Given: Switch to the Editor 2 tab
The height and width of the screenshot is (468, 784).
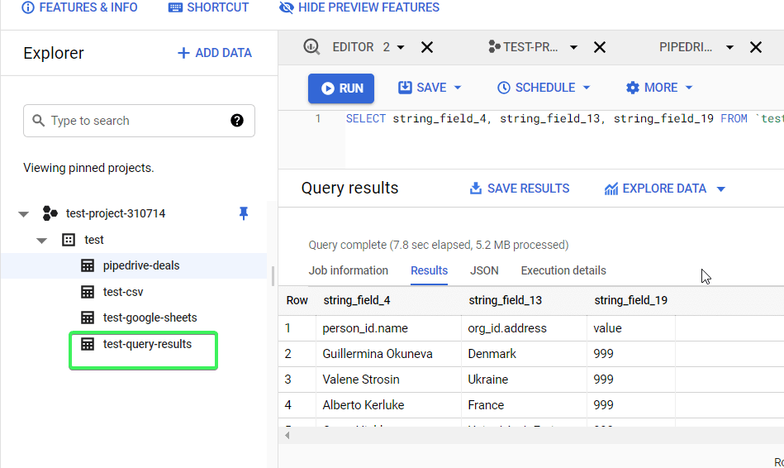Looking at the screenshot, I should [360, 47].
